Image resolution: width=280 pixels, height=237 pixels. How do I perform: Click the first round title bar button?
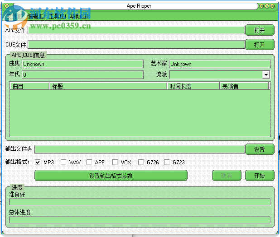(261, 6)
